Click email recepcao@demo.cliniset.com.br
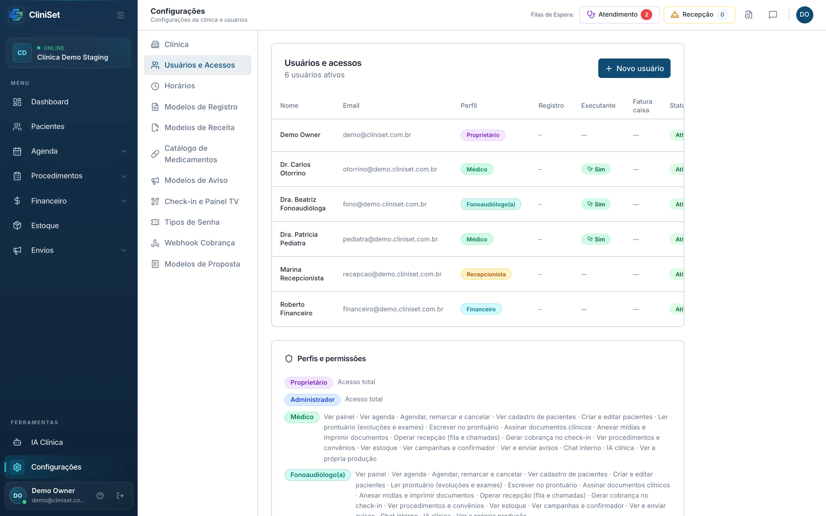Screen dimensions: 826x516 pos(392,274)
